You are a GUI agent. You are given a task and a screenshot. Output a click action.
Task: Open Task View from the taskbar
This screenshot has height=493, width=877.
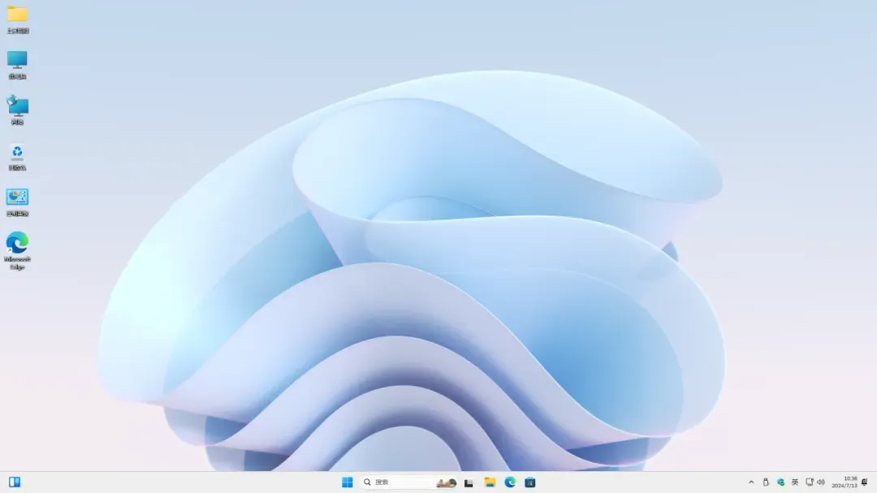[x=469, y=482]
